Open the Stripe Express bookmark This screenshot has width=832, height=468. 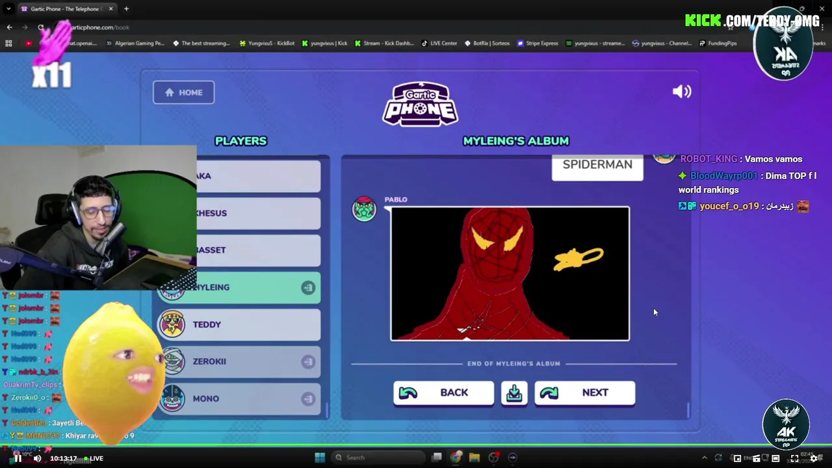click(537, 44)
